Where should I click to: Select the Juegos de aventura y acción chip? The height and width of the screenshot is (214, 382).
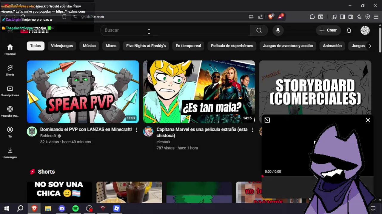pos(288,46)
